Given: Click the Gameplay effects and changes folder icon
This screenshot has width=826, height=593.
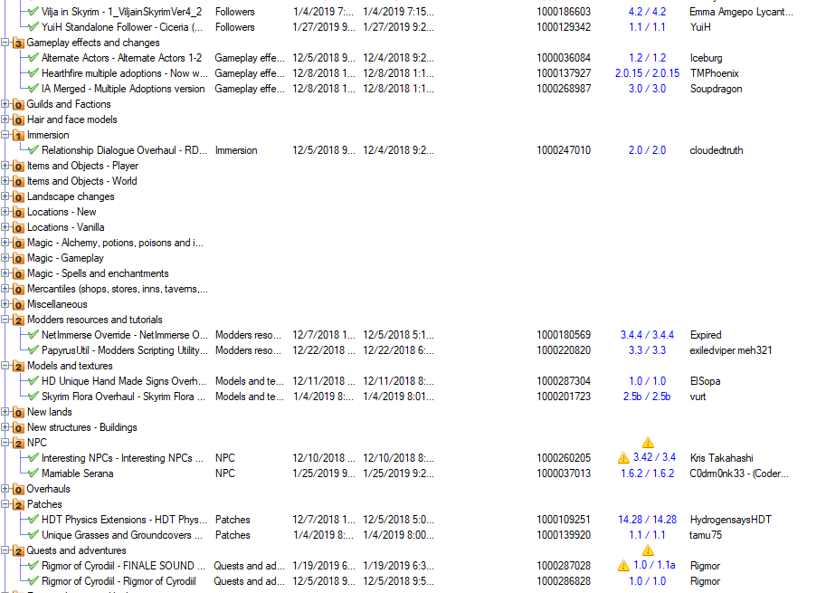Looking at the screenshot, I should (x=18, y=43).
